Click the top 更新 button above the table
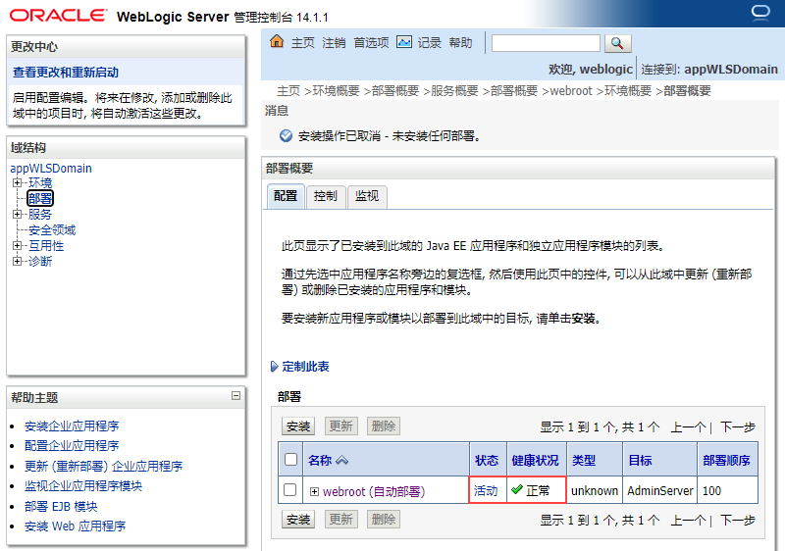This screenshot has height=551, width=785. click(340, 426)
